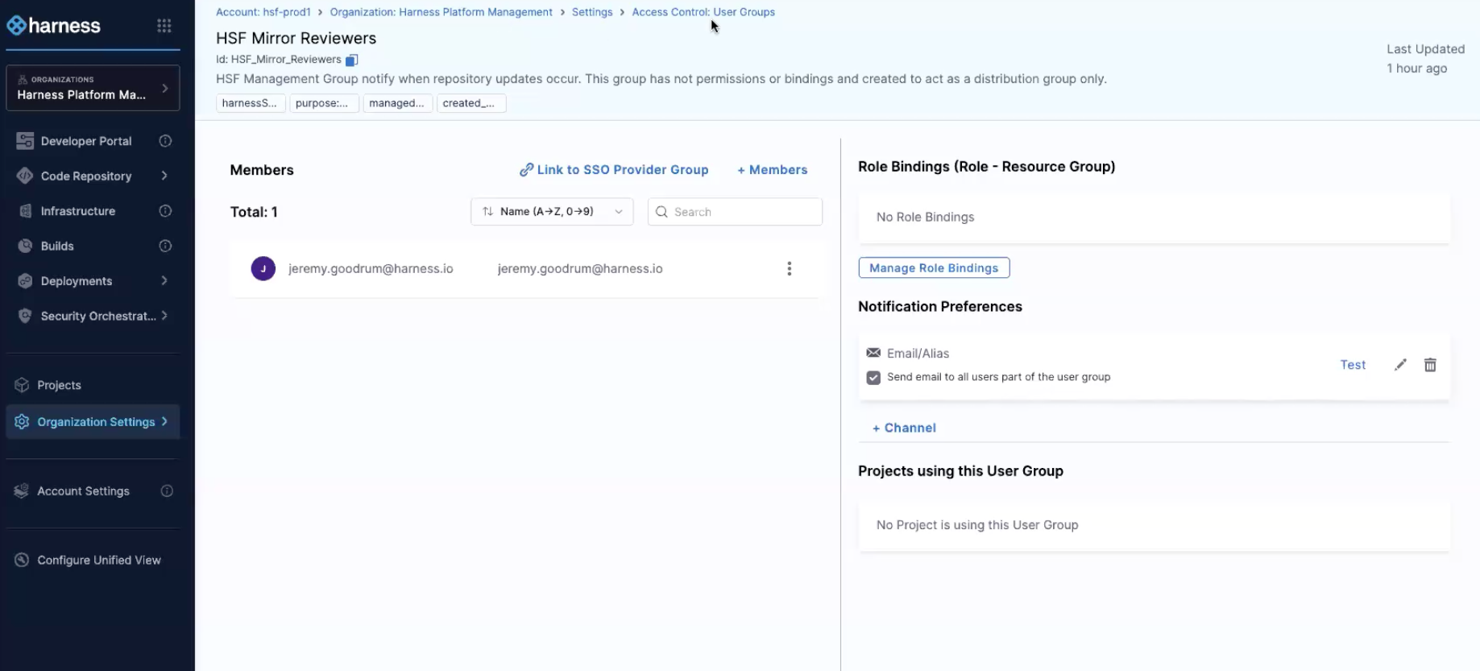The image size is (1480, 671).
Task: Open the Name (A→Z, 0→9) sort dropdown
Action: (x=552, y=212)
